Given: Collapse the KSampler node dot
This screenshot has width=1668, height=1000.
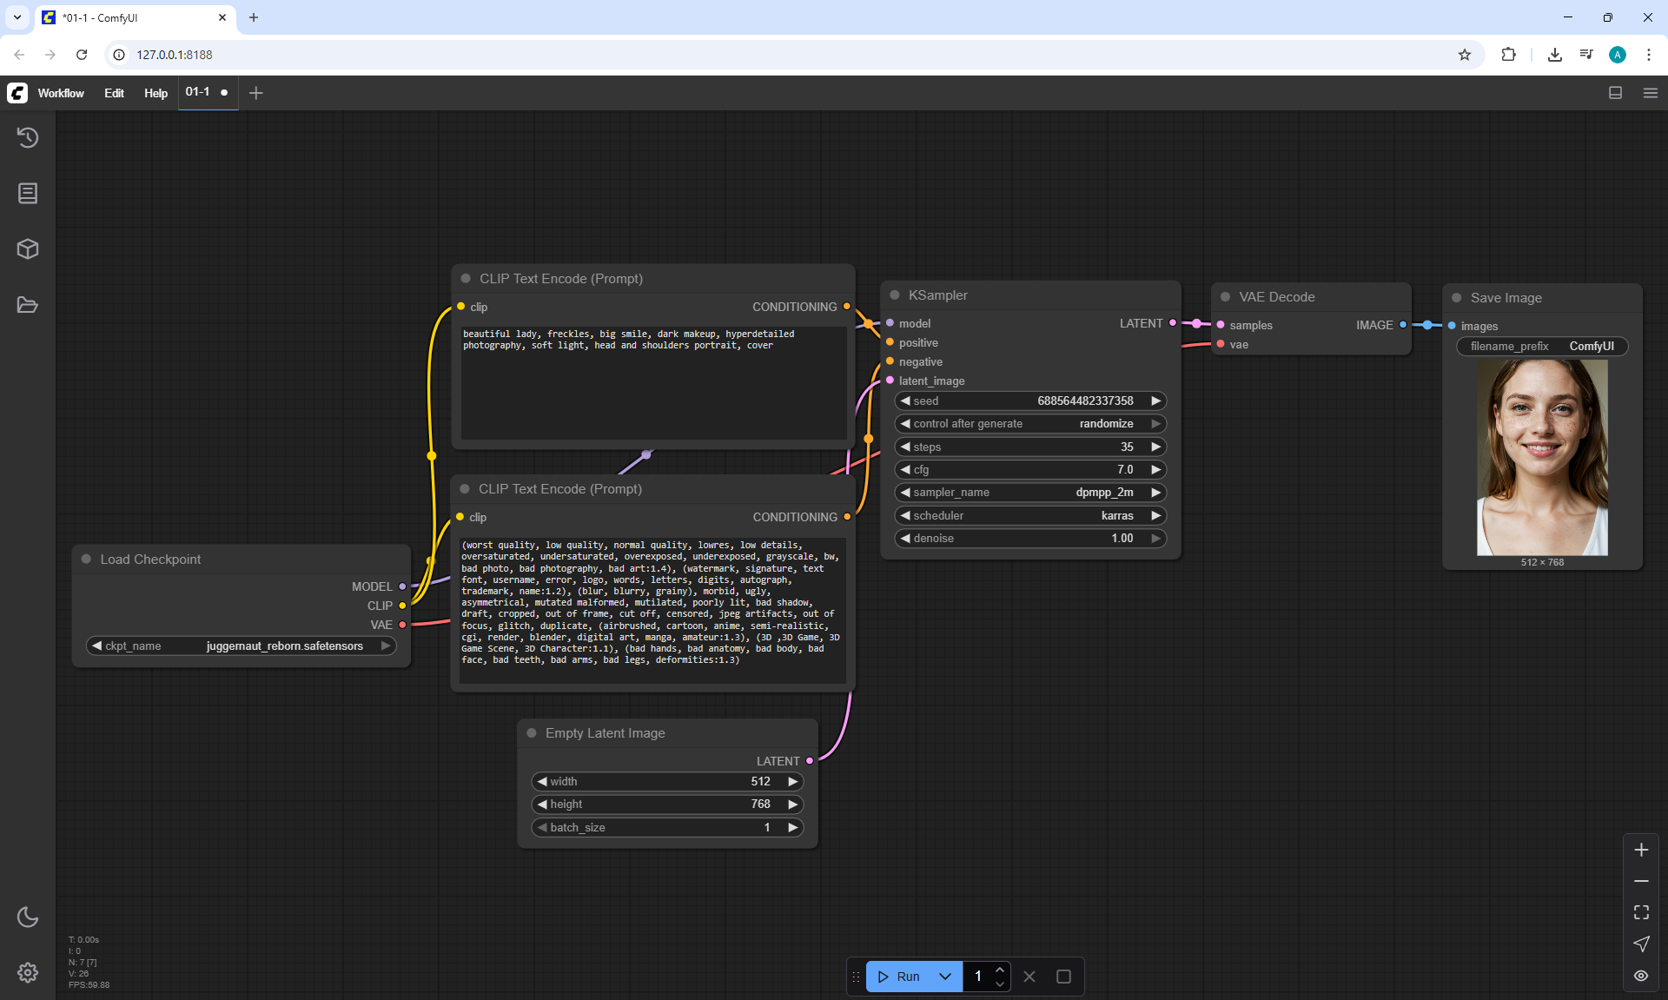Looking at the screenshot, I should pyautogui.click(x=895, y=295).
